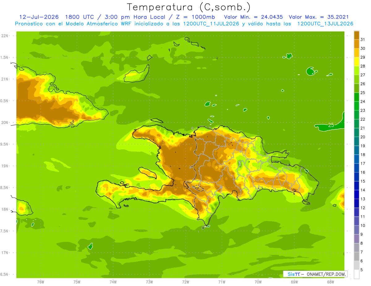Click the '1200UTC_11JUL2026' initialization time
Screen dimensions: 371x286
click(211, 24)
